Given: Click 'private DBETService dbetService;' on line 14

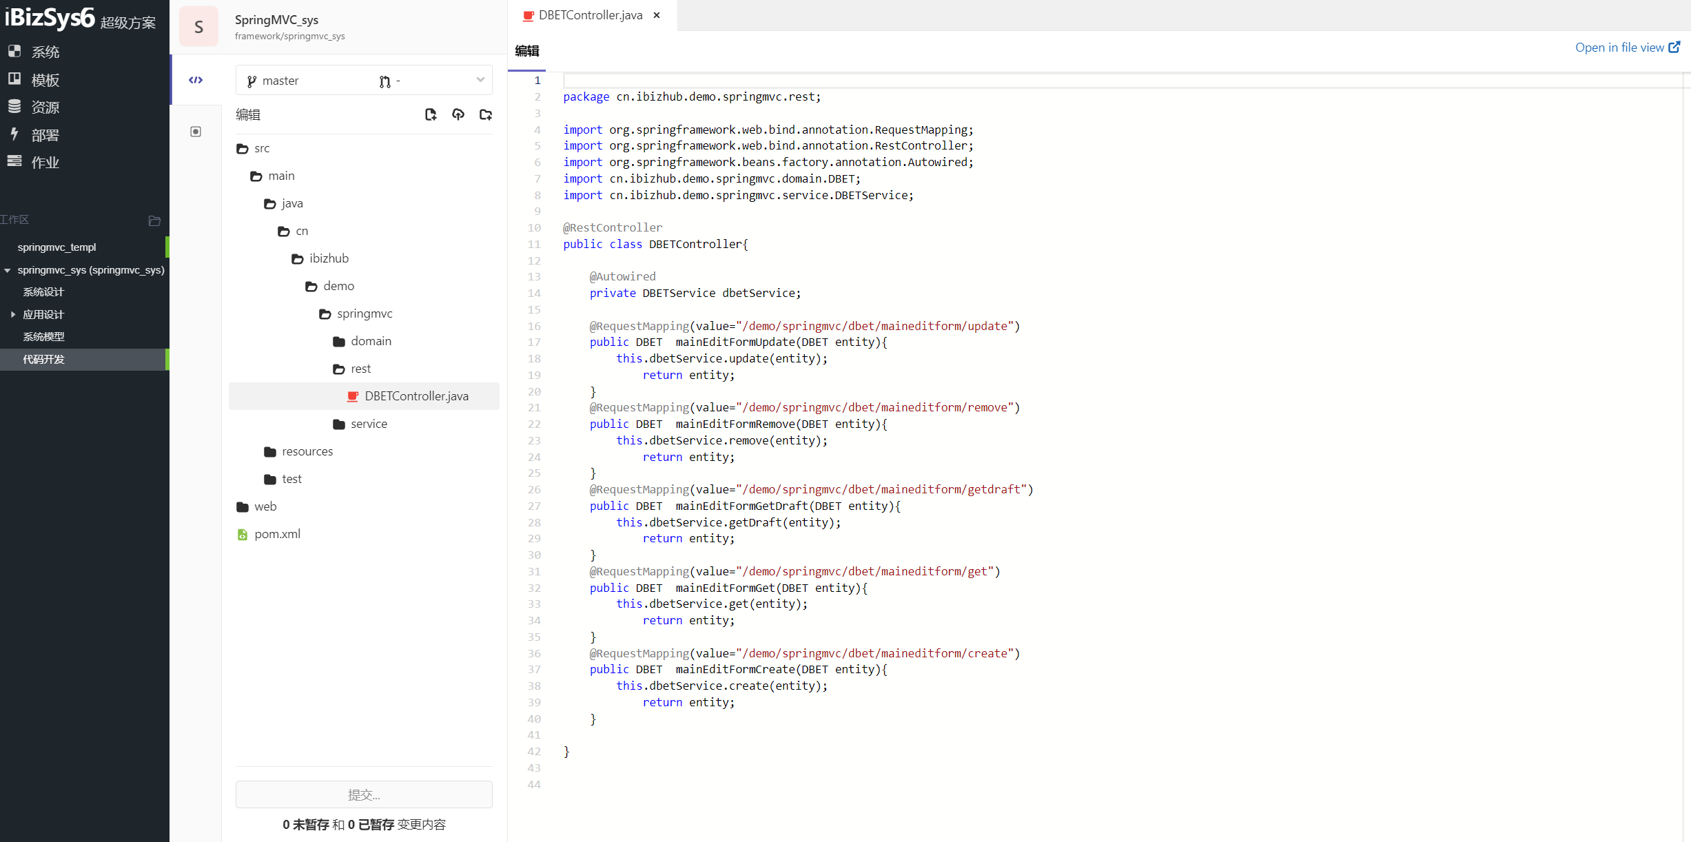Looking at the screenshot, I should click(x=695, y=293).
